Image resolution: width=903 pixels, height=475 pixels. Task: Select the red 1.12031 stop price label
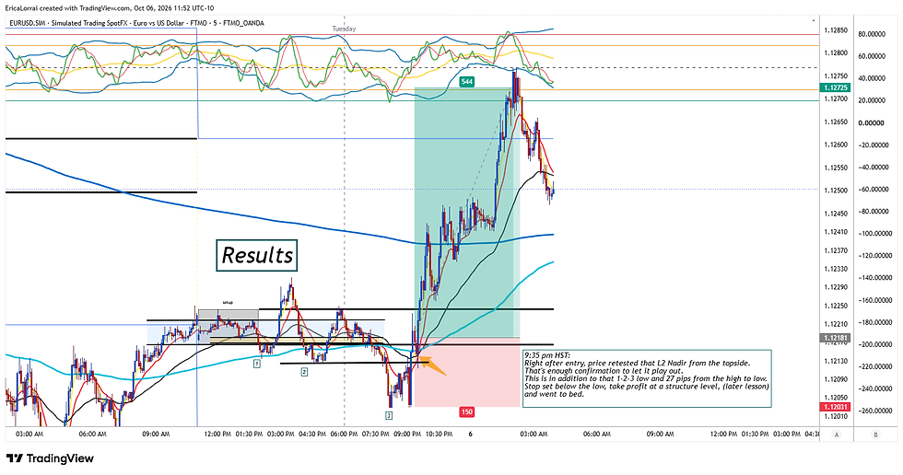pos(835,407)
